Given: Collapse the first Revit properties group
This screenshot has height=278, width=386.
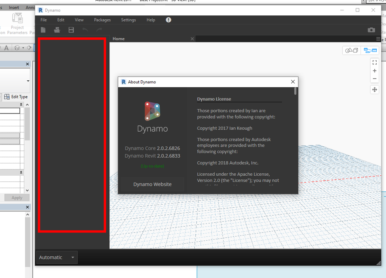Looking at the screenshot, I should coord(21,105).
